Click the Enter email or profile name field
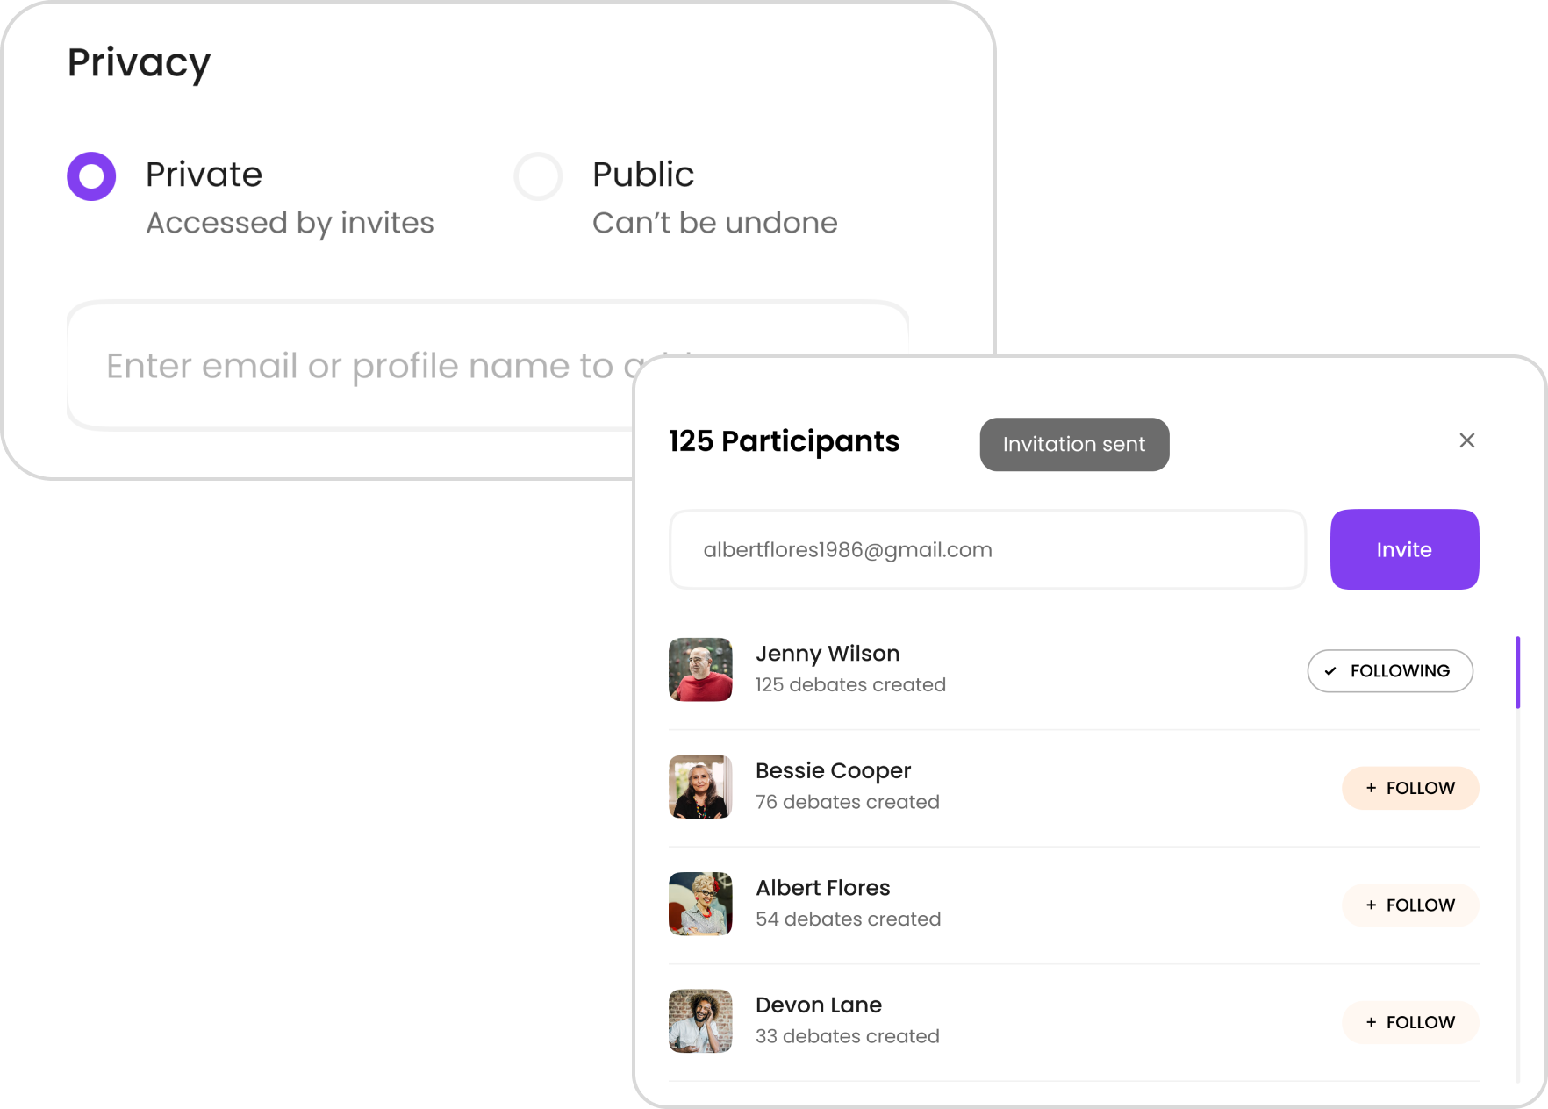 coord(351,366)
